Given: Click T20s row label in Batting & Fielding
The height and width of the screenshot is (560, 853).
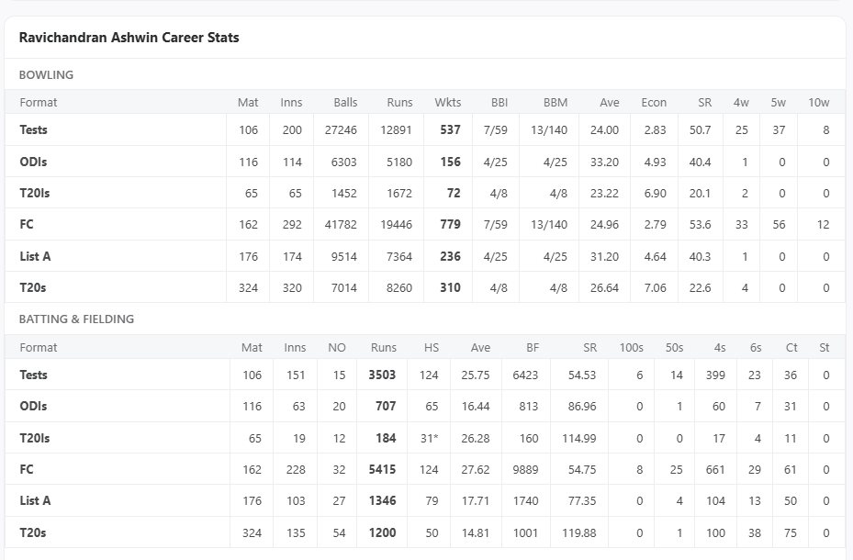Looking at the screenshot, I should point(33,532).
